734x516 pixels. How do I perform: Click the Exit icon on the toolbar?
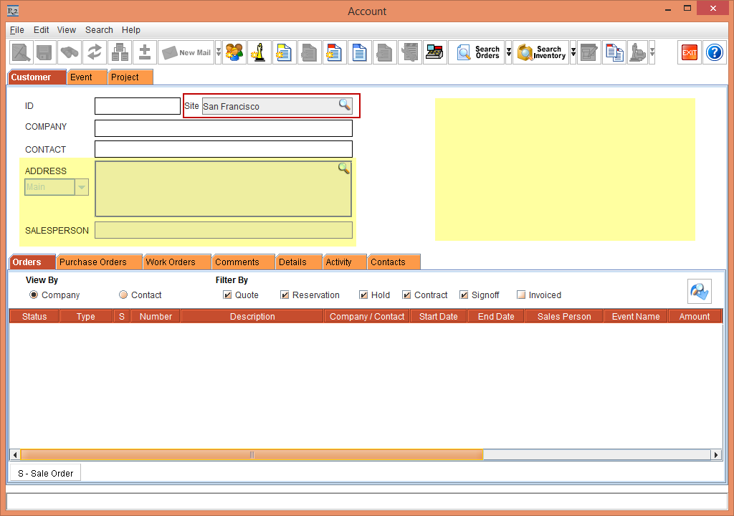coord(689,52)
